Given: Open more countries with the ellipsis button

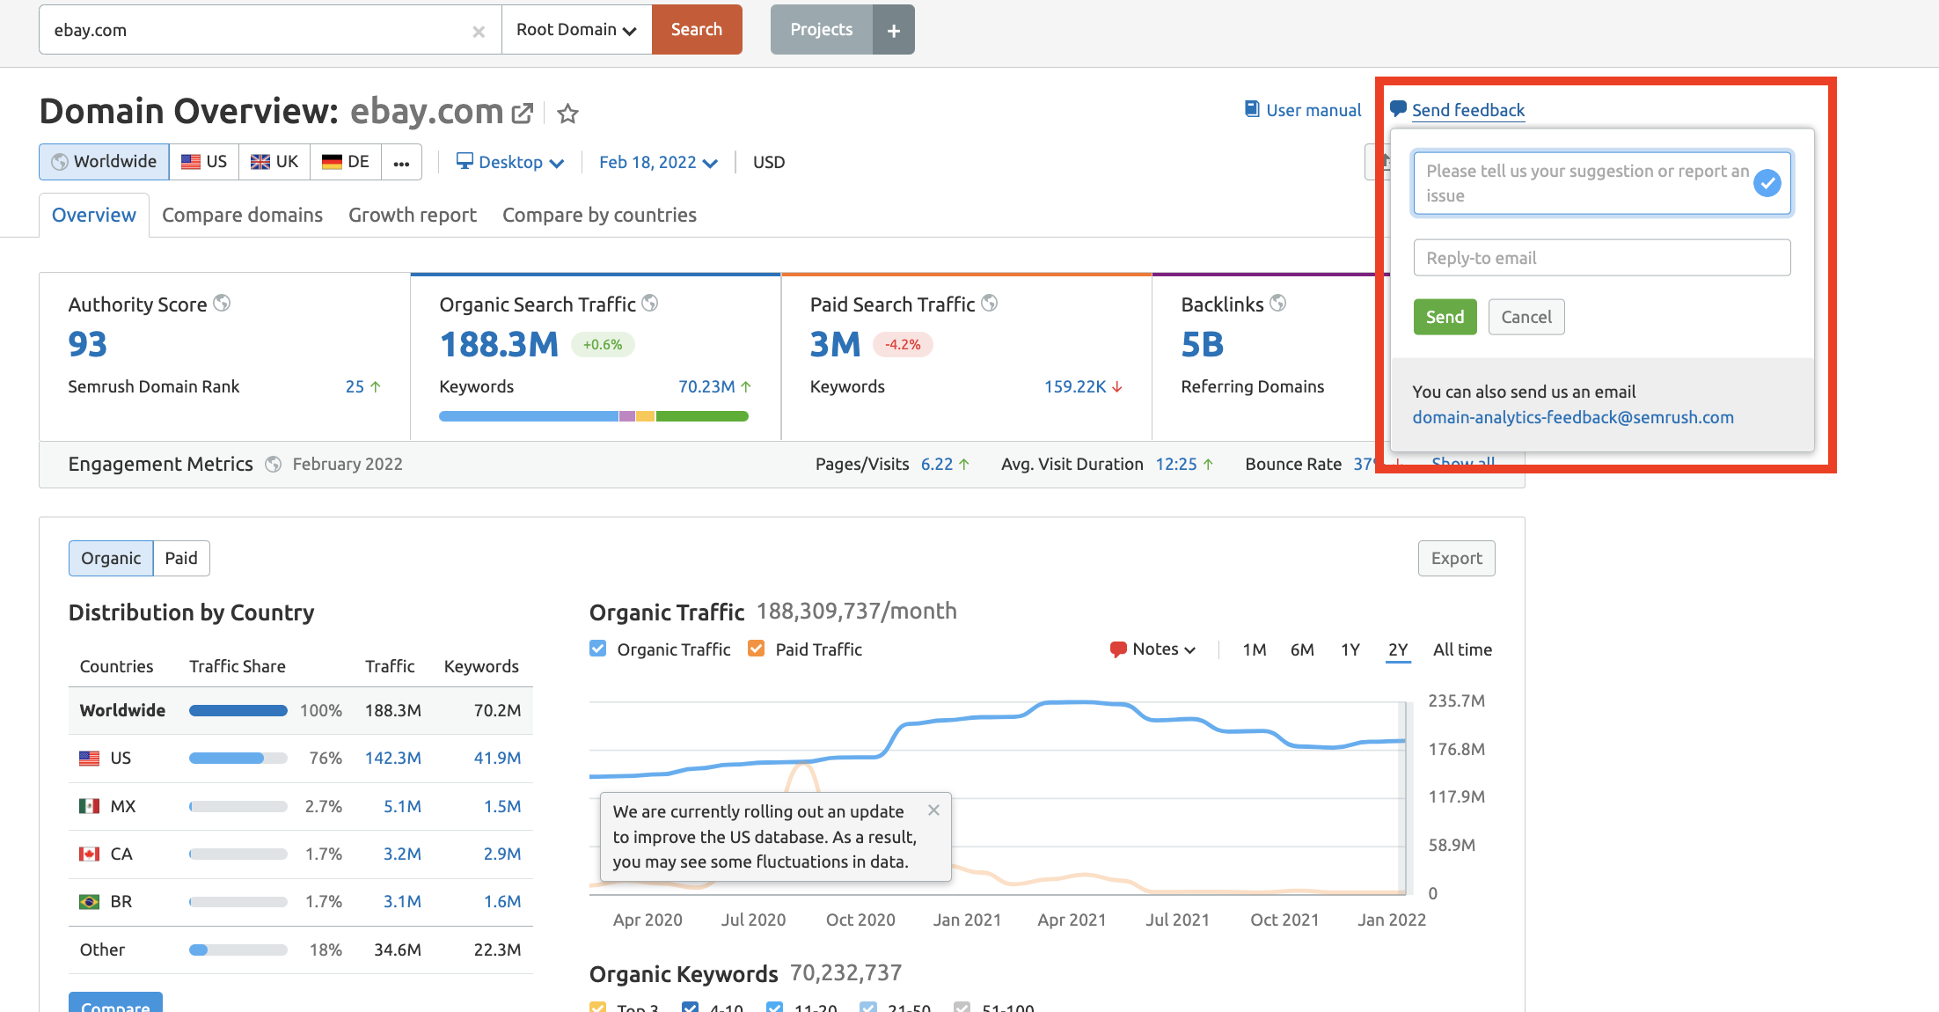Looking at the screenshot, I should click(x=401, y=162).
